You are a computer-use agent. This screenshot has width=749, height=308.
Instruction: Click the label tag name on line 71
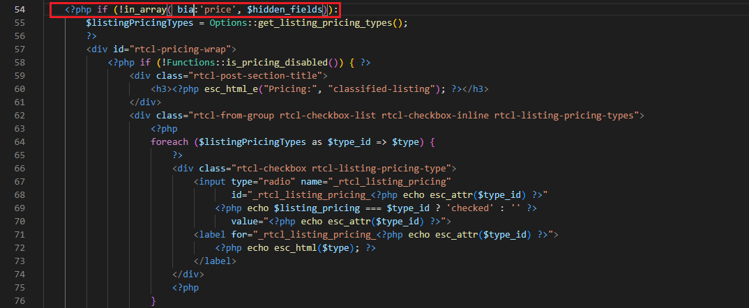[213, 235]
